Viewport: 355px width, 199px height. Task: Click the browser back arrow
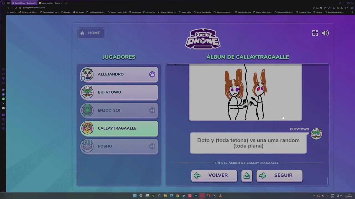pos(8,7)
